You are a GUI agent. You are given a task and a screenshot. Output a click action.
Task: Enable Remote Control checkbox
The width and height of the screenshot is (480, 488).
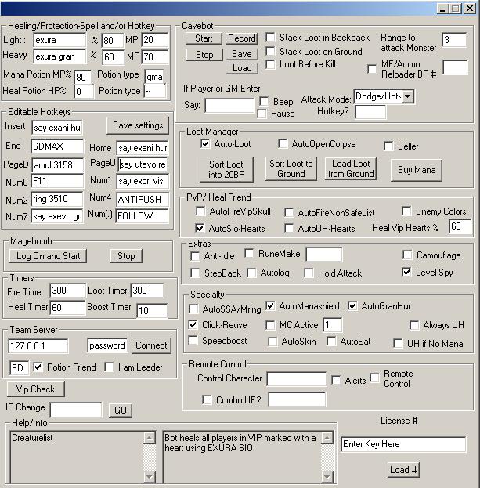(374, 378)
